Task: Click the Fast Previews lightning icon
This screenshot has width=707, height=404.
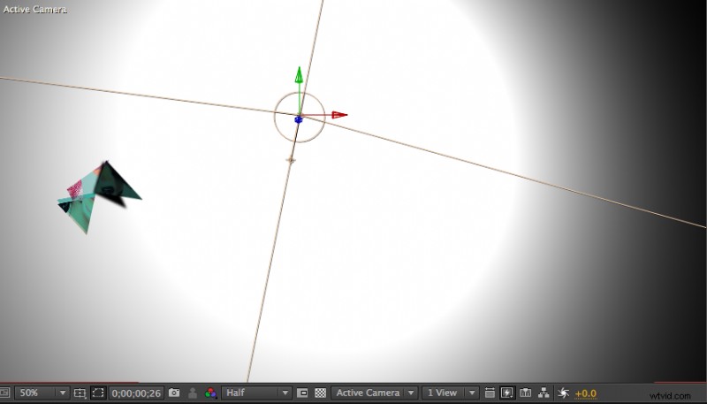Action: pyautogui.click(x=507, y=393)
